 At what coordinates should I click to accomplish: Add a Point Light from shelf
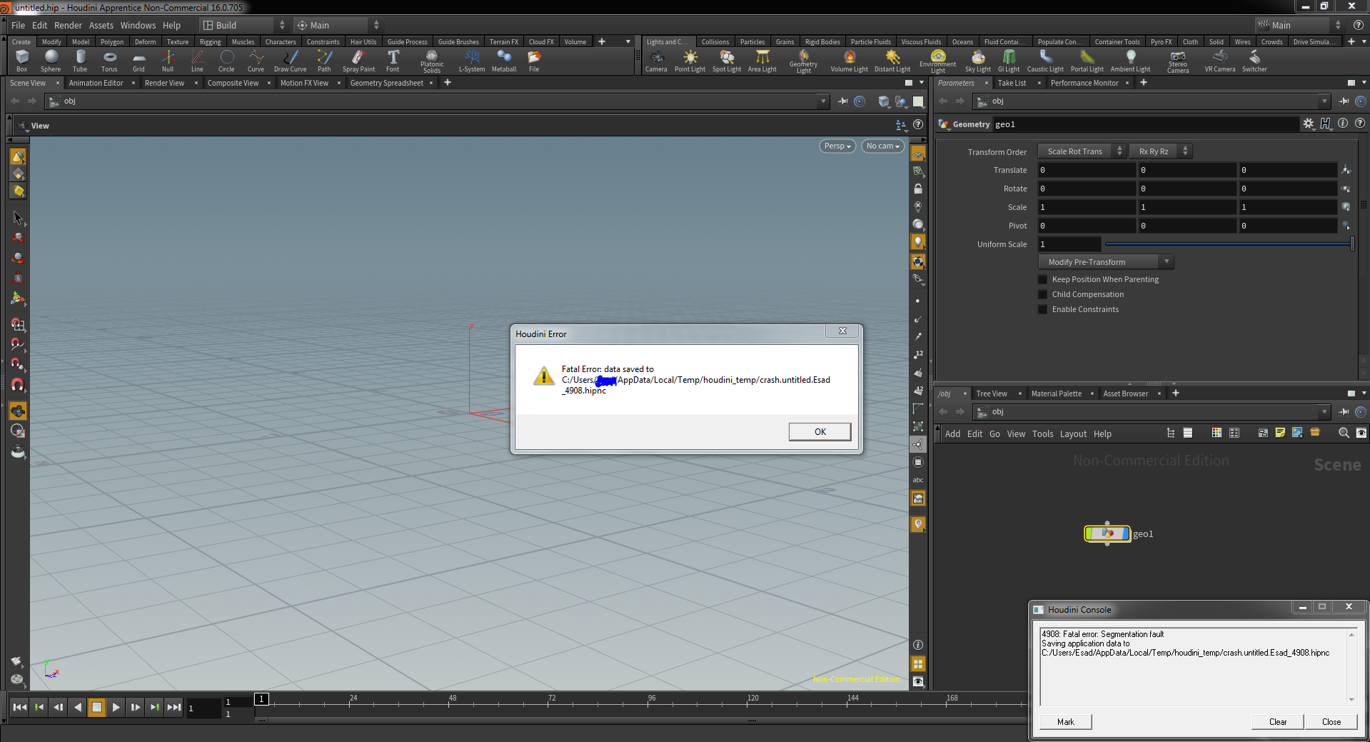[x=690, y=61]
